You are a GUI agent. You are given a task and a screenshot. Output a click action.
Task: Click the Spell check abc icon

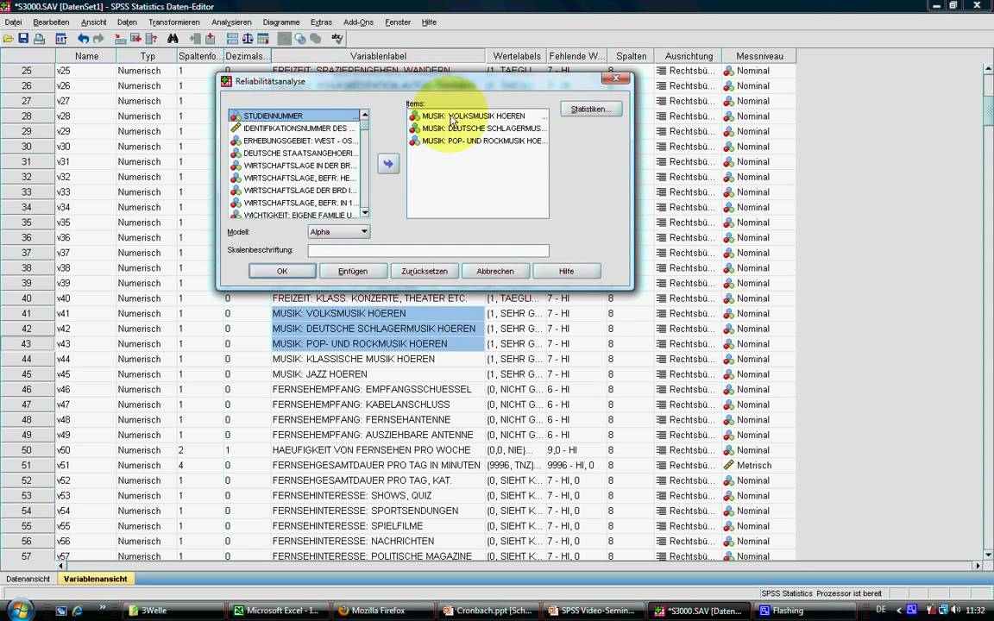point(337,39)
